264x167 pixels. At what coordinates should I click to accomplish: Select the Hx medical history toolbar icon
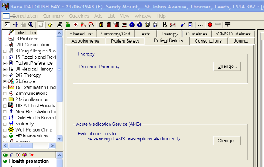(x=165, y=25)
